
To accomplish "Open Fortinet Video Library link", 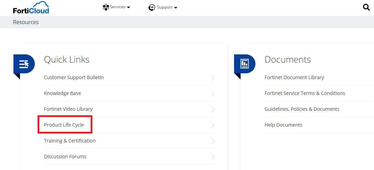I will 68,109.
